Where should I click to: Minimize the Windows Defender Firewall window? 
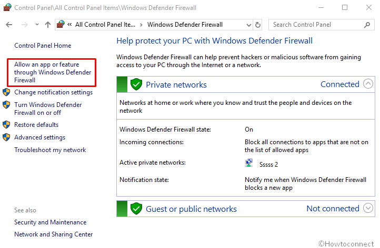pyautogui.click(x=321, y=7)
